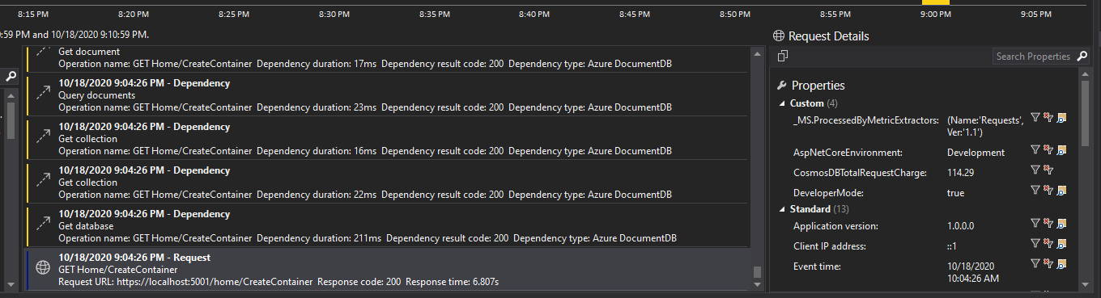Click the exclude filter icon for Client IP address
The width and height of the screenshot is (1101, 298).
point(1048,243)
